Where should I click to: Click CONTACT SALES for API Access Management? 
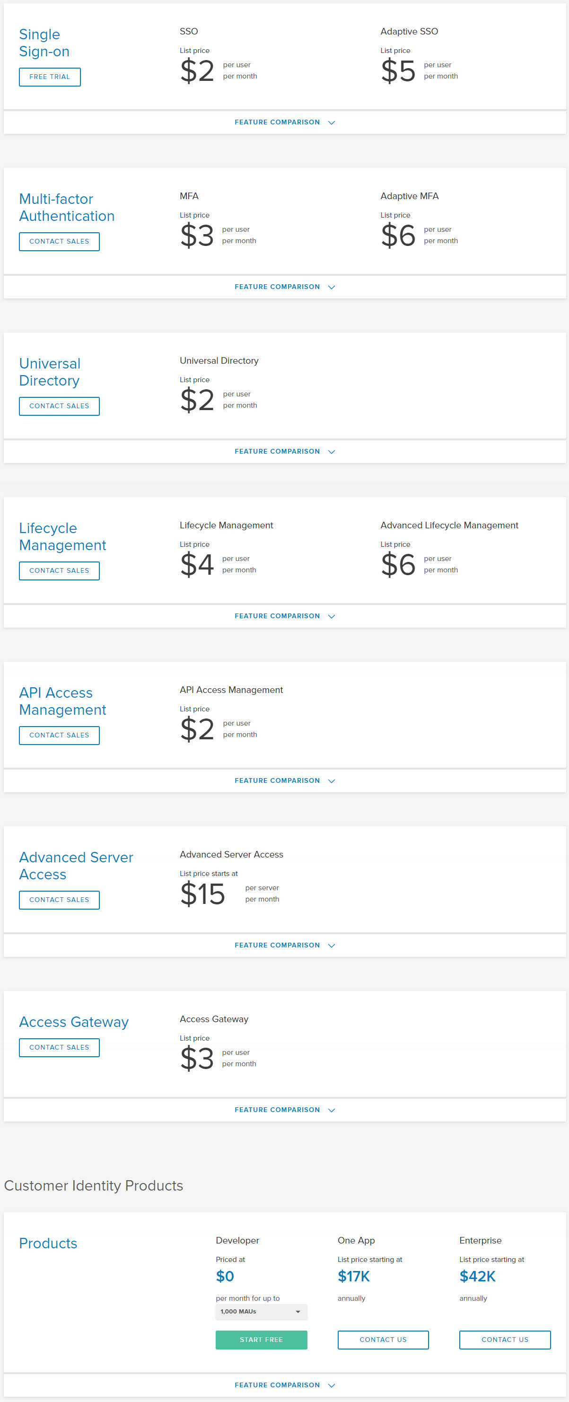pyautogui.click(x=59, y=735)
